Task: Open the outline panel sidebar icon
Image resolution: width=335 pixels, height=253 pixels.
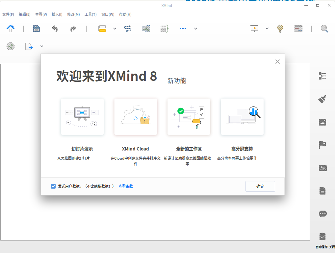Action: (322, 76)
